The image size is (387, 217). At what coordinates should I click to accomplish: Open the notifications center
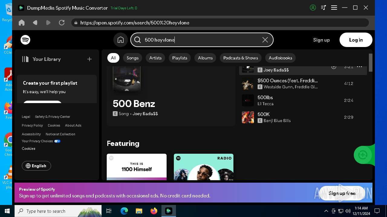pyautogui.click(x=377, y=211)
